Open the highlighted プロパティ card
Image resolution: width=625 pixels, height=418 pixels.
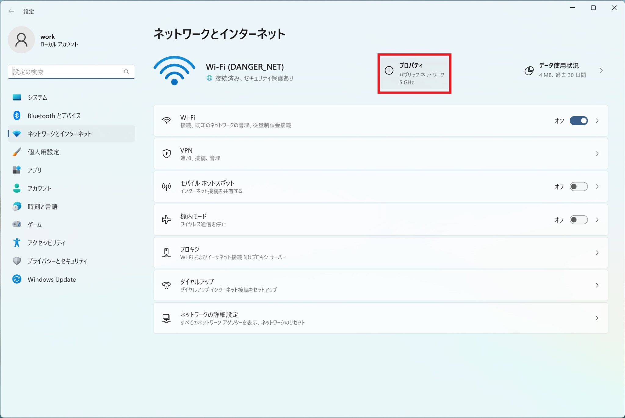coord(414,73)
